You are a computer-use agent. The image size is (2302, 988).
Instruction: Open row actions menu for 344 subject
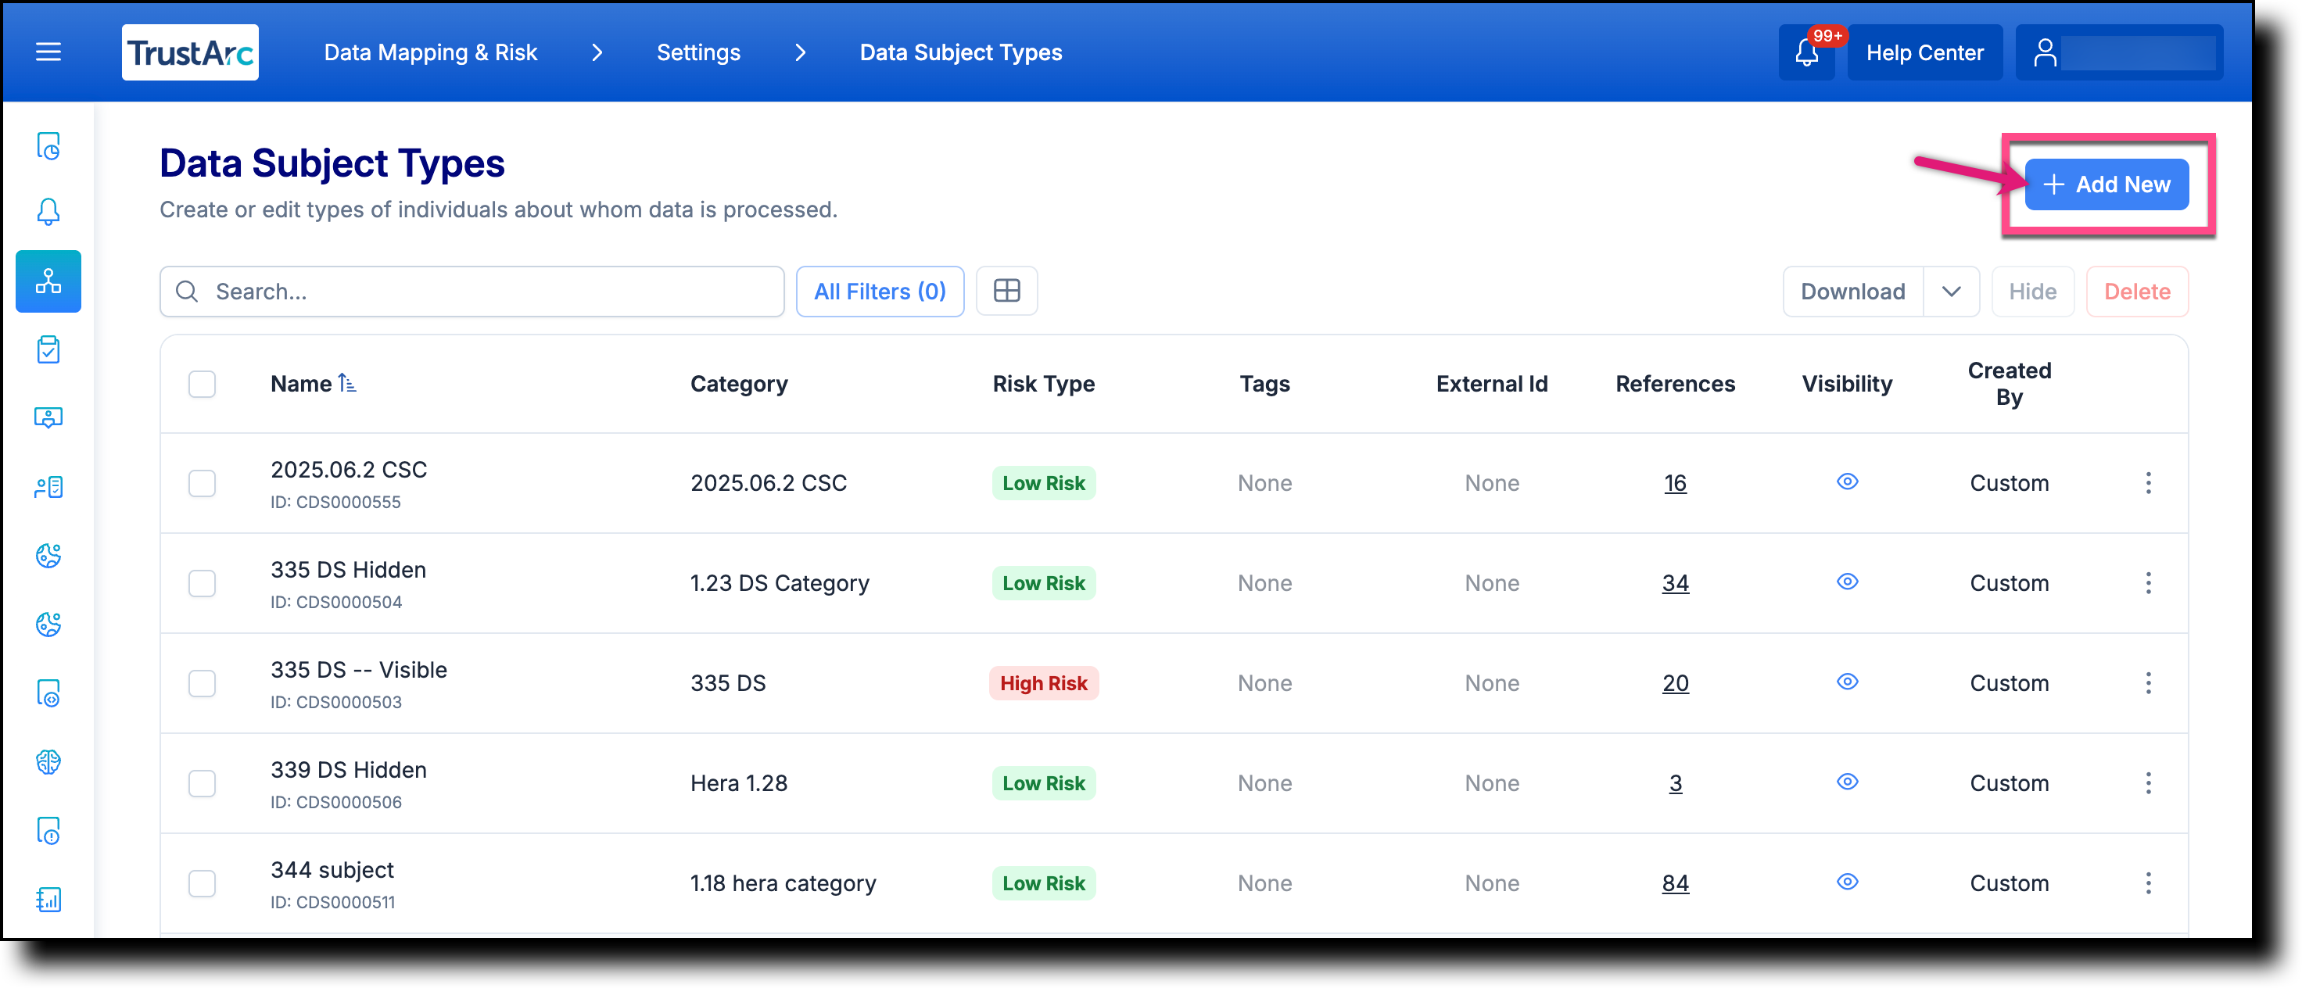pyautogui.click(x=2148, y=883)
